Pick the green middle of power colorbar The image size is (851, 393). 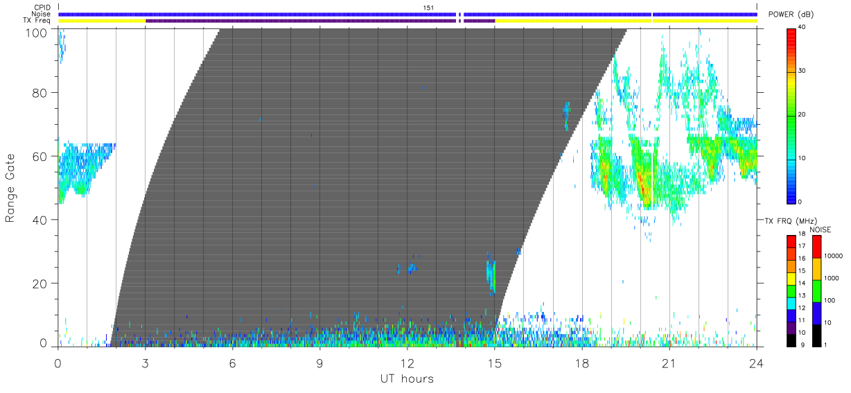click(791, 116)
